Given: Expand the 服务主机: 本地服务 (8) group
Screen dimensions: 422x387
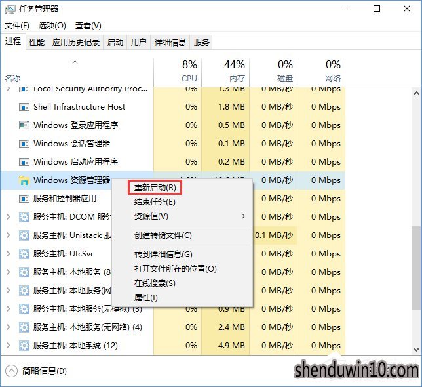Looking at the screenshot, I should click(x=9, y=272).
